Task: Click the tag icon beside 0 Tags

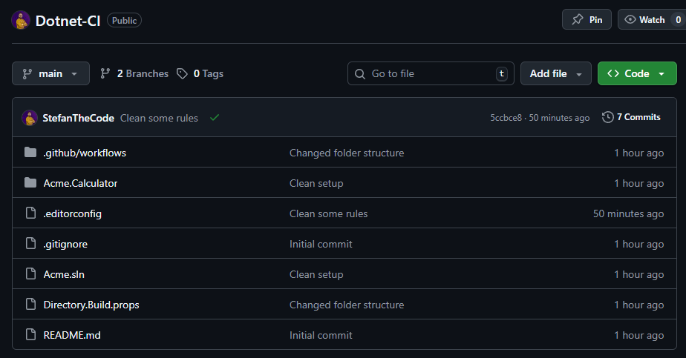Action: (x=182, y=73)
